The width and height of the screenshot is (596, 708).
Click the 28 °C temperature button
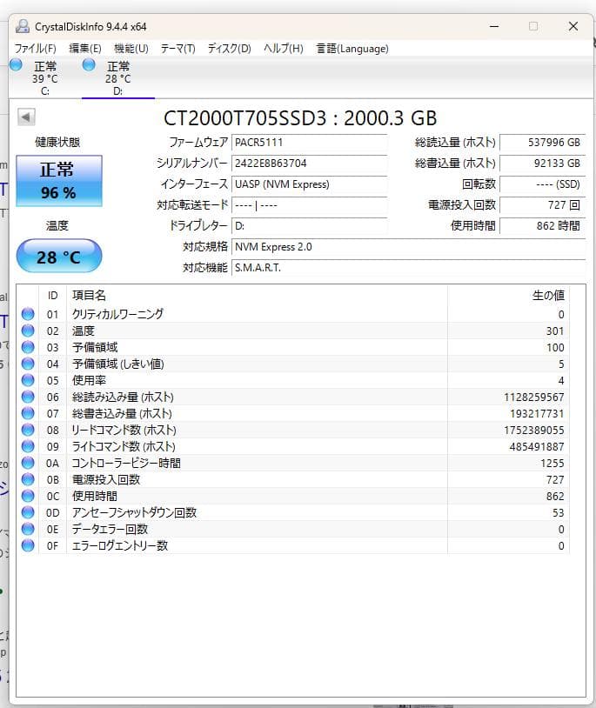(59, 256)
